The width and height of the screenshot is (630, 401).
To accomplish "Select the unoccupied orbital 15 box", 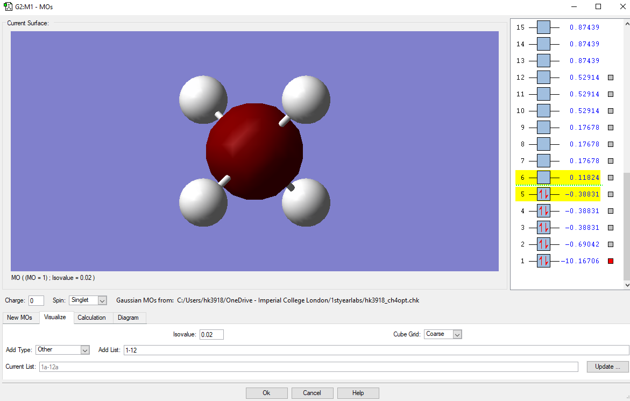I will 543,27.
